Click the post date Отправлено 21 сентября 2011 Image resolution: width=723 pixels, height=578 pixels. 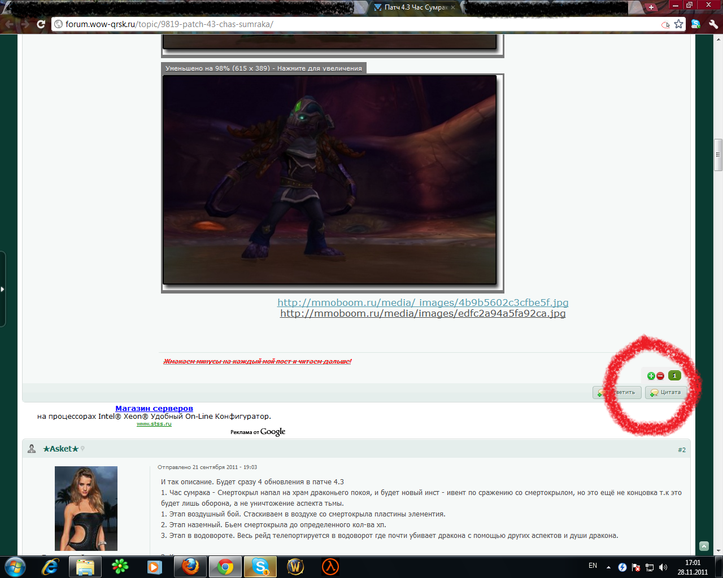[207, 467]
